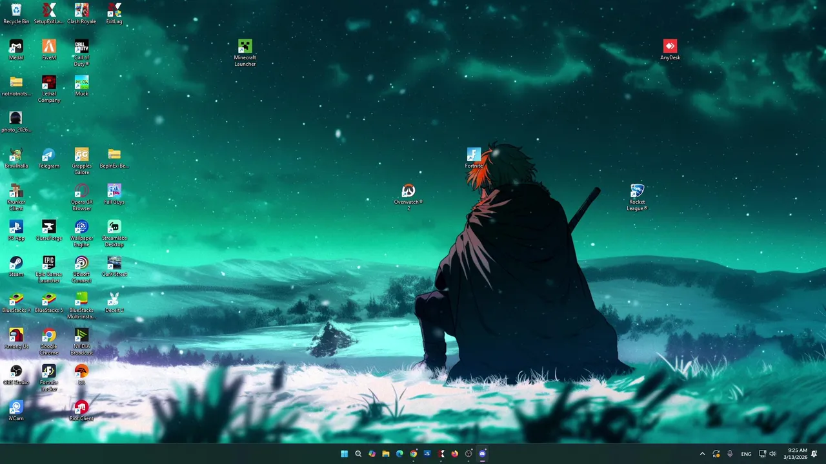Select the Among Us shortcut
The height and width of the screenshot is (464, 826).
16,338
